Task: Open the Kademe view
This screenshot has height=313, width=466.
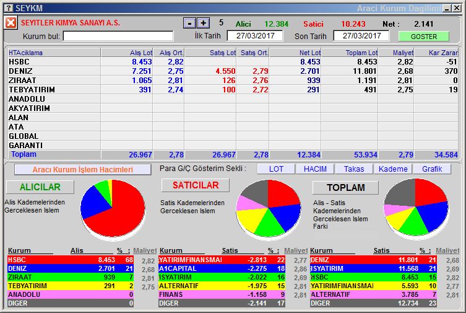Action: (x=393, y=169)
